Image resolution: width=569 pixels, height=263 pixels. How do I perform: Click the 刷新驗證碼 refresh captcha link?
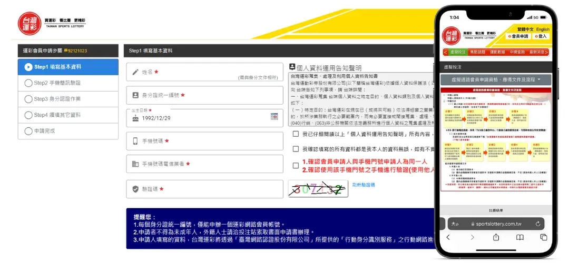click(363, 185)
